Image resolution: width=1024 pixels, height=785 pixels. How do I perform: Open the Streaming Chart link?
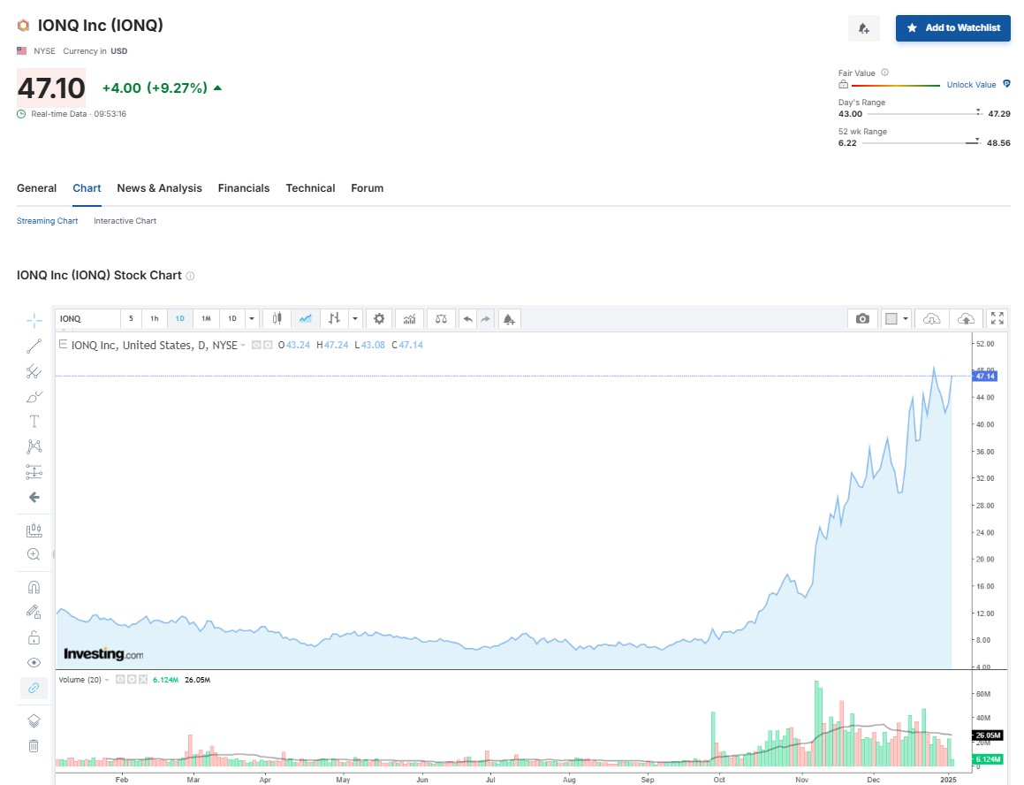(47, 221)
